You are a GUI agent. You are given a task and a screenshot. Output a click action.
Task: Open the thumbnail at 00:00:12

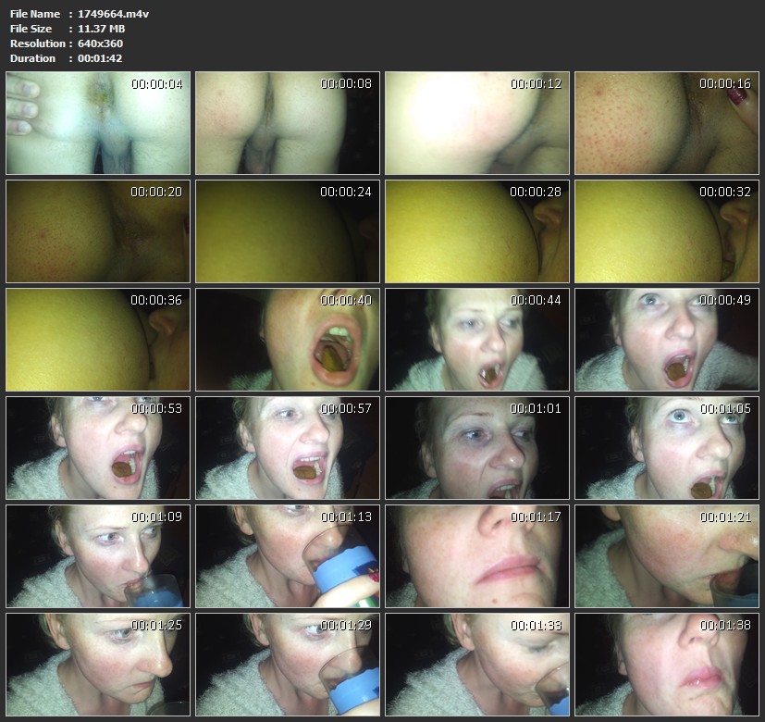pyautogui.click(x=477, y=123)
